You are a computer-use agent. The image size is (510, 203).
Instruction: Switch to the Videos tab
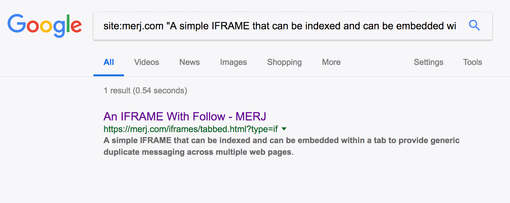point(146,62)
